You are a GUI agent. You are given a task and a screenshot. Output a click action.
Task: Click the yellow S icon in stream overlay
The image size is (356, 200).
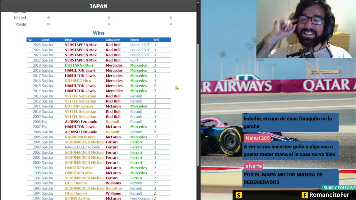coord(239,195)
